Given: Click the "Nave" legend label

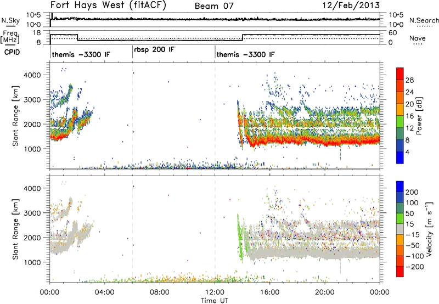Looking at the screenshot, I should [418, 38].
